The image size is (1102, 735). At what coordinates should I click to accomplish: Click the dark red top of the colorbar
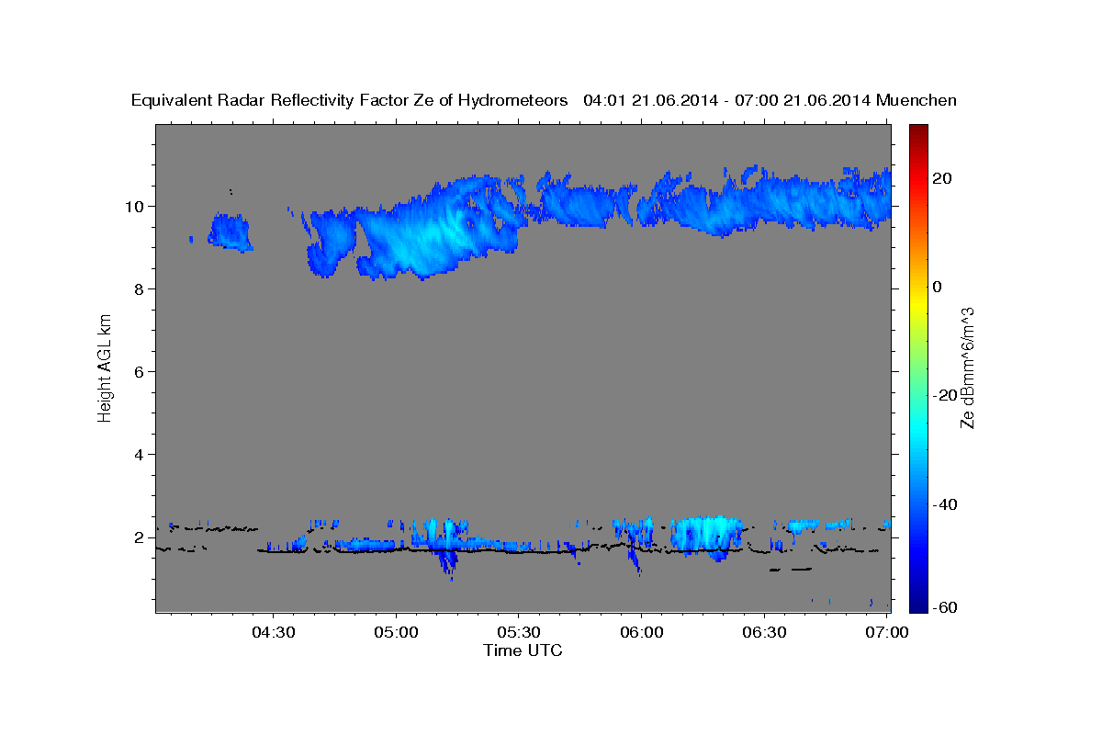coord(917,130)
